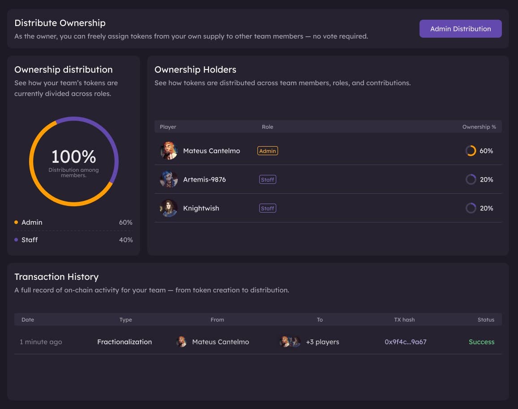
Task: Click the Staff badge next to Artemis-9876
Action: (267, 179)
